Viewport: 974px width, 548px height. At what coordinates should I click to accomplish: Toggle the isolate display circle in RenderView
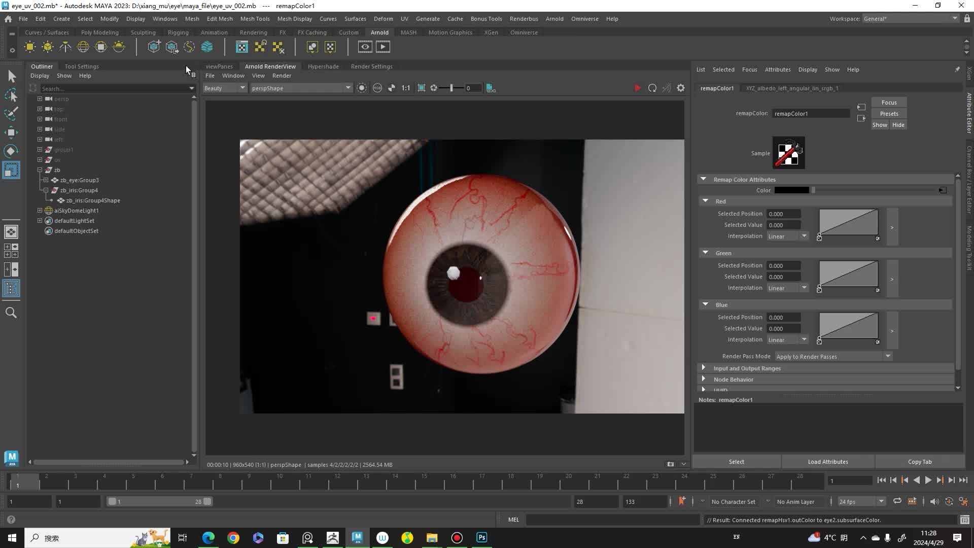pyautogui.click(x=362, y=88)
